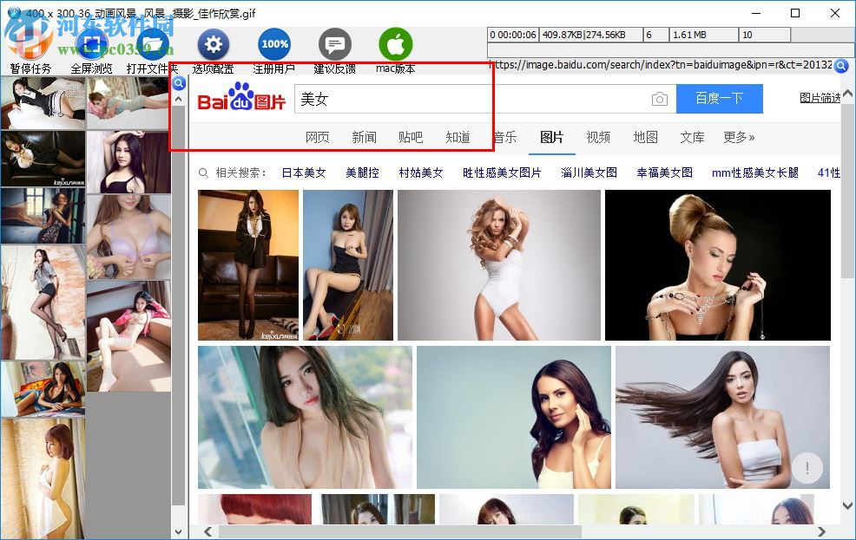856x540 pixels.
Task: Expand the 更多» dropdown
Action: click(741, 137)
